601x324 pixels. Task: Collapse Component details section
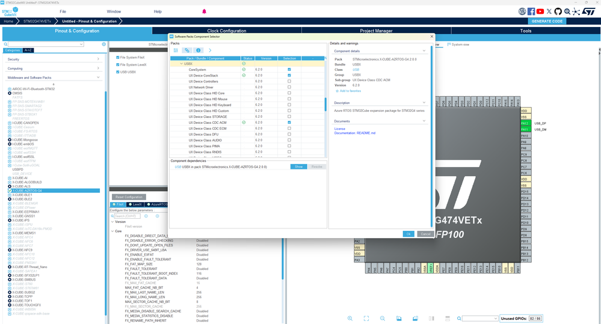tap(424, 51)
